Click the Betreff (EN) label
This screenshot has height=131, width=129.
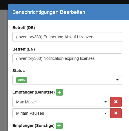[23, 49]
